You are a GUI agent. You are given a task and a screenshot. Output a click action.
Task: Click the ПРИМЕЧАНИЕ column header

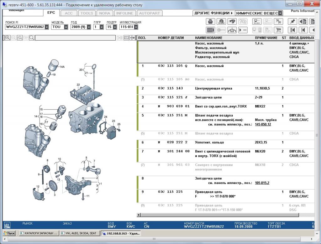pyautogui.click(x=266, y=38)
